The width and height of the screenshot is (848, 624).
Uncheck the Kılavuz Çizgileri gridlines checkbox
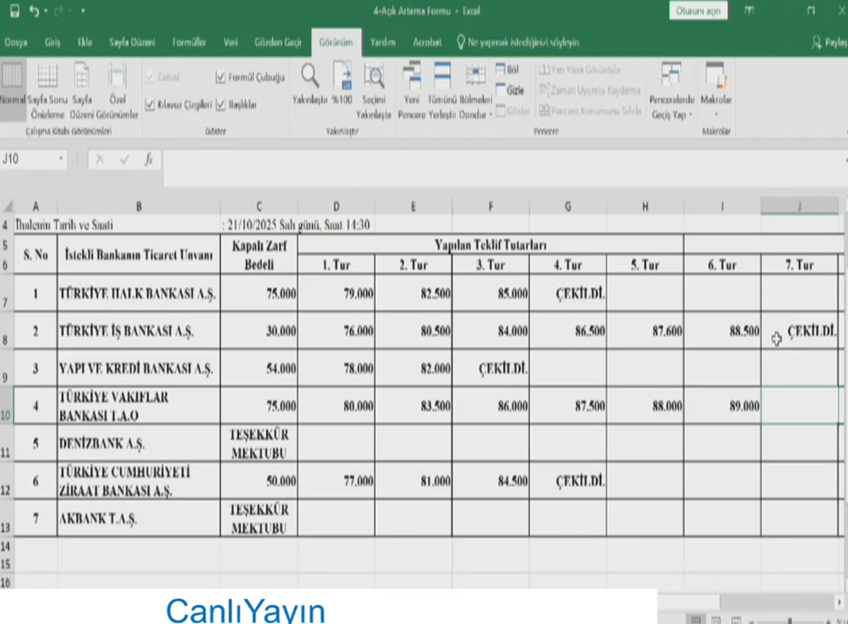[150, 105]
